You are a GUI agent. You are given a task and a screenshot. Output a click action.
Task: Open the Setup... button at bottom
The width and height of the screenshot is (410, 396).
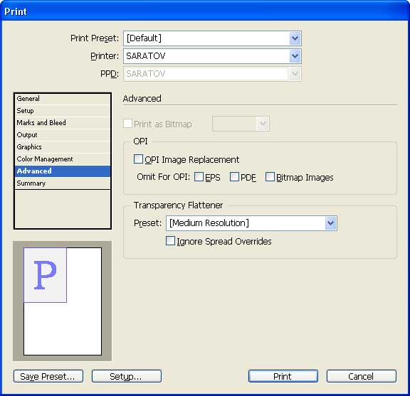click(127, 376)
